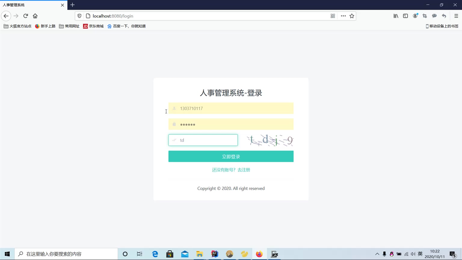Click the bookmark star in the address bar
The width and height of the screenshot is (462, 260).
[x=352, y=16]
